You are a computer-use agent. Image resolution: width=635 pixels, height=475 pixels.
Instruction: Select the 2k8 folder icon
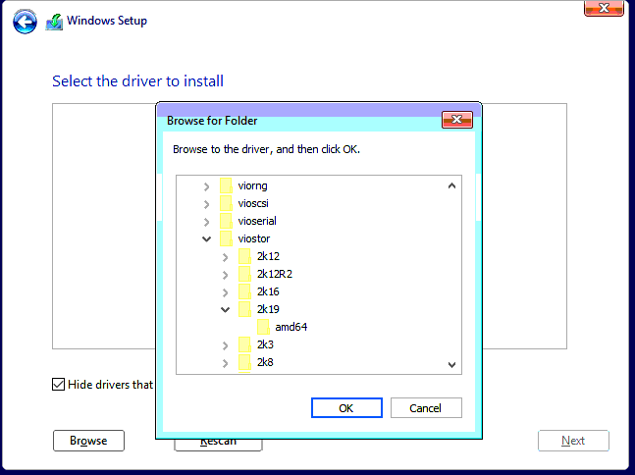(244, 362)
